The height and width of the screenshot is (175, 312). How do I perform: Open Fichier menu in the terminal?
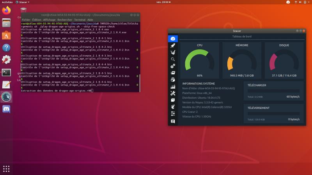point(26,20)
